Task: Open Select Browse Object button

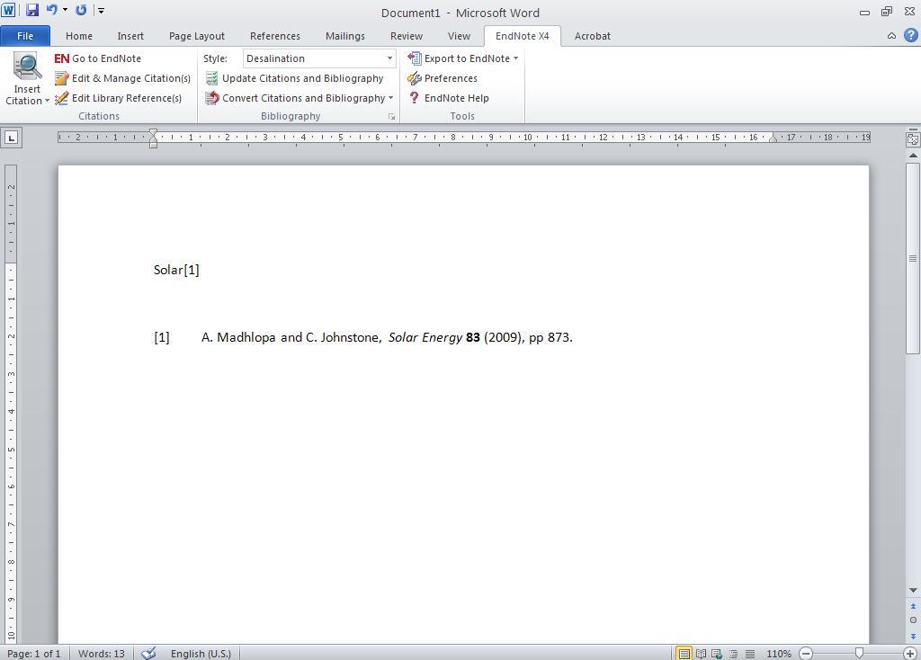Action: [x=913, y=620]
